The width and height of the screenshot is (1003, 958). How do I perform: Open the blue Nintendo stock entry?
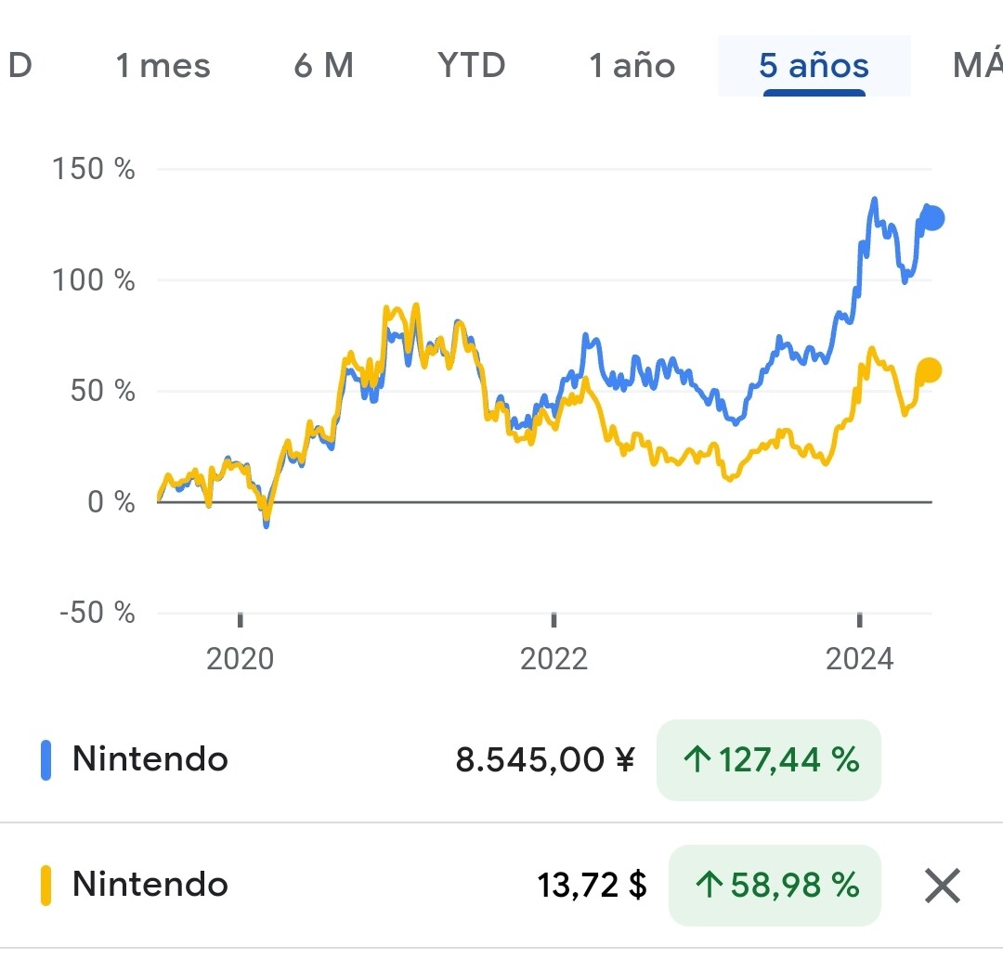[150, 759]
